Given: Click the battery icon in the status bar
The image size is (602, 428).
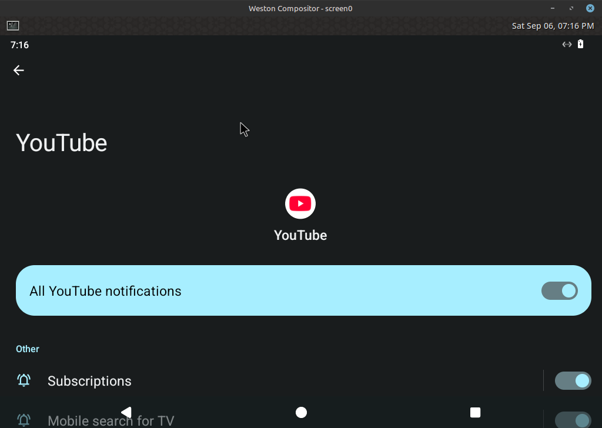Looking at the screenshot, I should [x=580, y=44].
